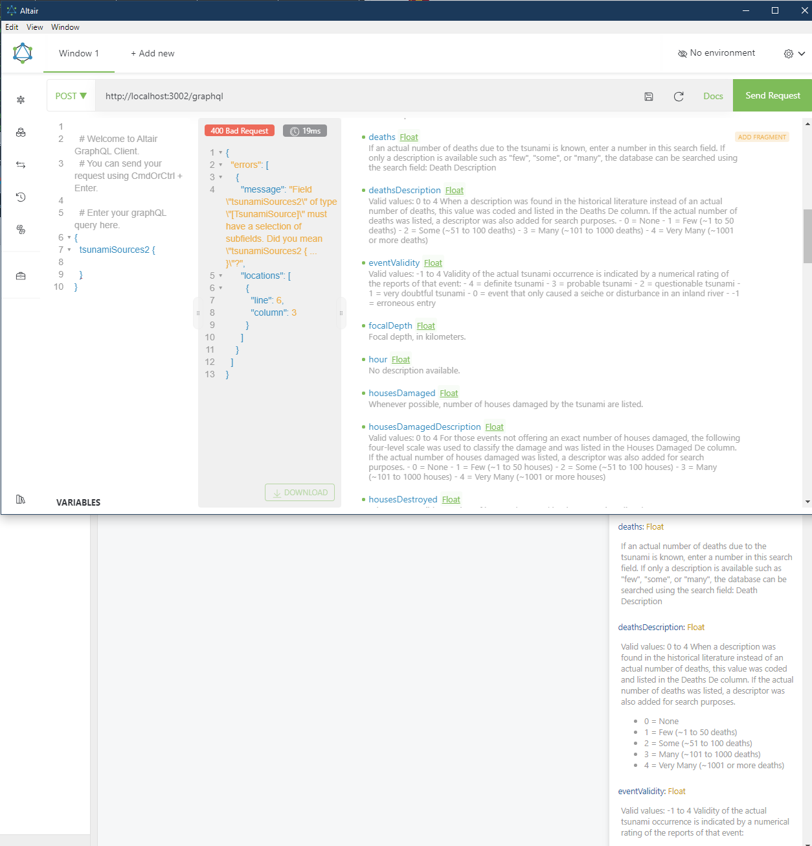The height and width of the screenshot is (846, 812).
Task: Collapse the errors array in the response
Action: [220, 164]
